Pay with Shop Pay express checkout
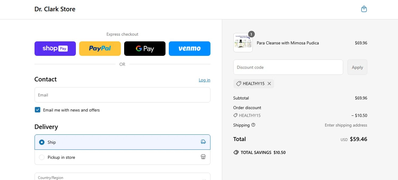This screenshot has height=180, width=398. pyautogui.click(x=55, y=48)
